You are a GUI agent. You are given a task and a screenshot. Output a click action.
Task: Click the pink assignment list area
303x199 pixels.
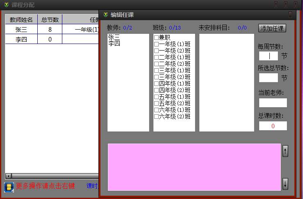tap(194, 167)
